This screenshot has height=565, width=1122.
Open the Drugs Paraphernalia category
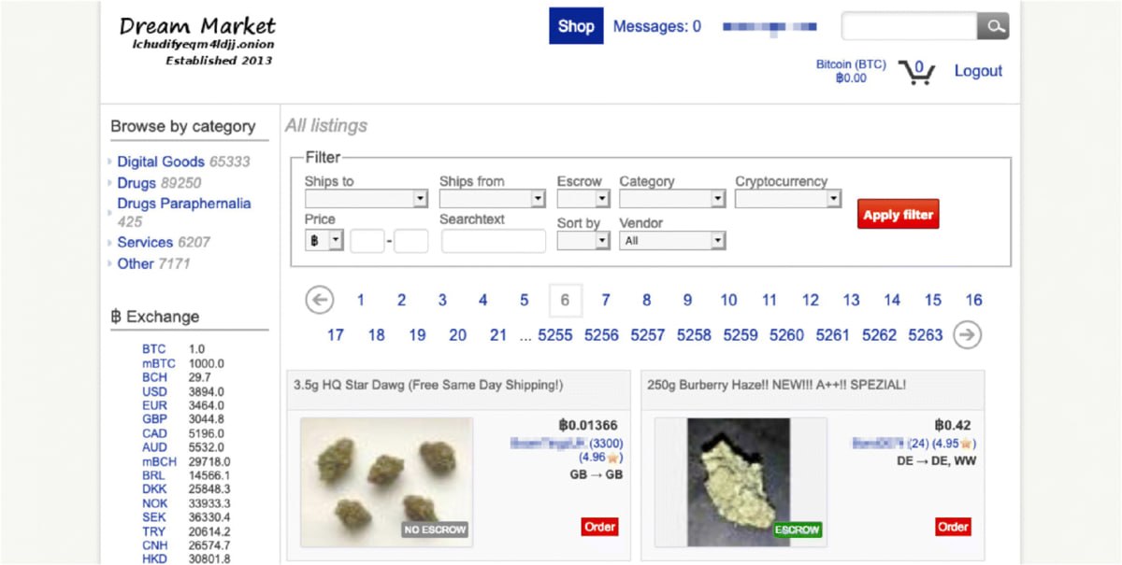click(x=184, y=204)
